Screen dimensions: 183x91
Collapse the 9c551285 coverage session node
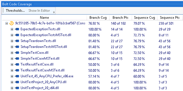coord(7,24)
